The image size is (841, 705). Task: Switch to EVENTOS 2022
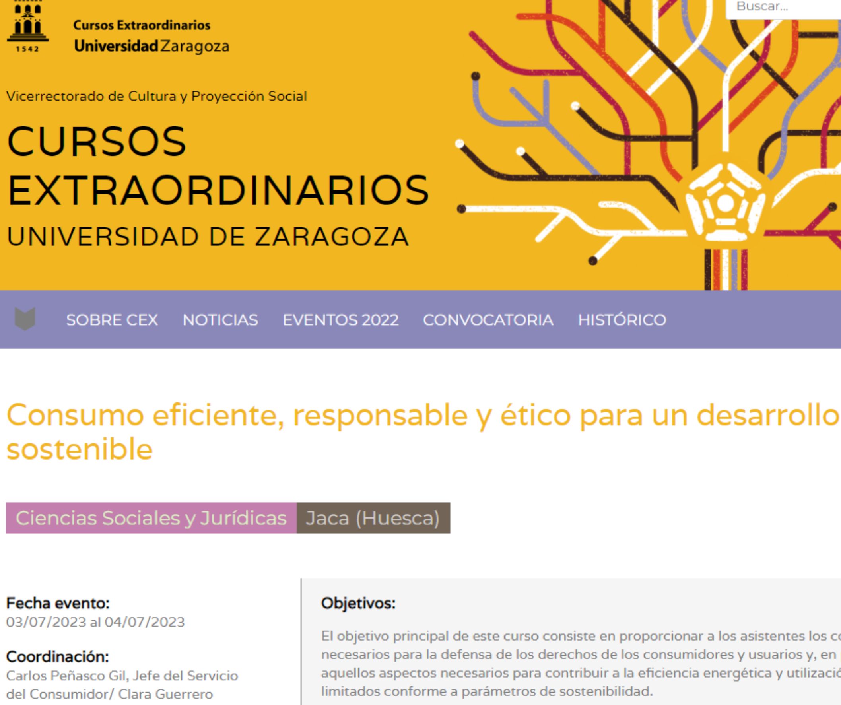[x=340, y=319]
